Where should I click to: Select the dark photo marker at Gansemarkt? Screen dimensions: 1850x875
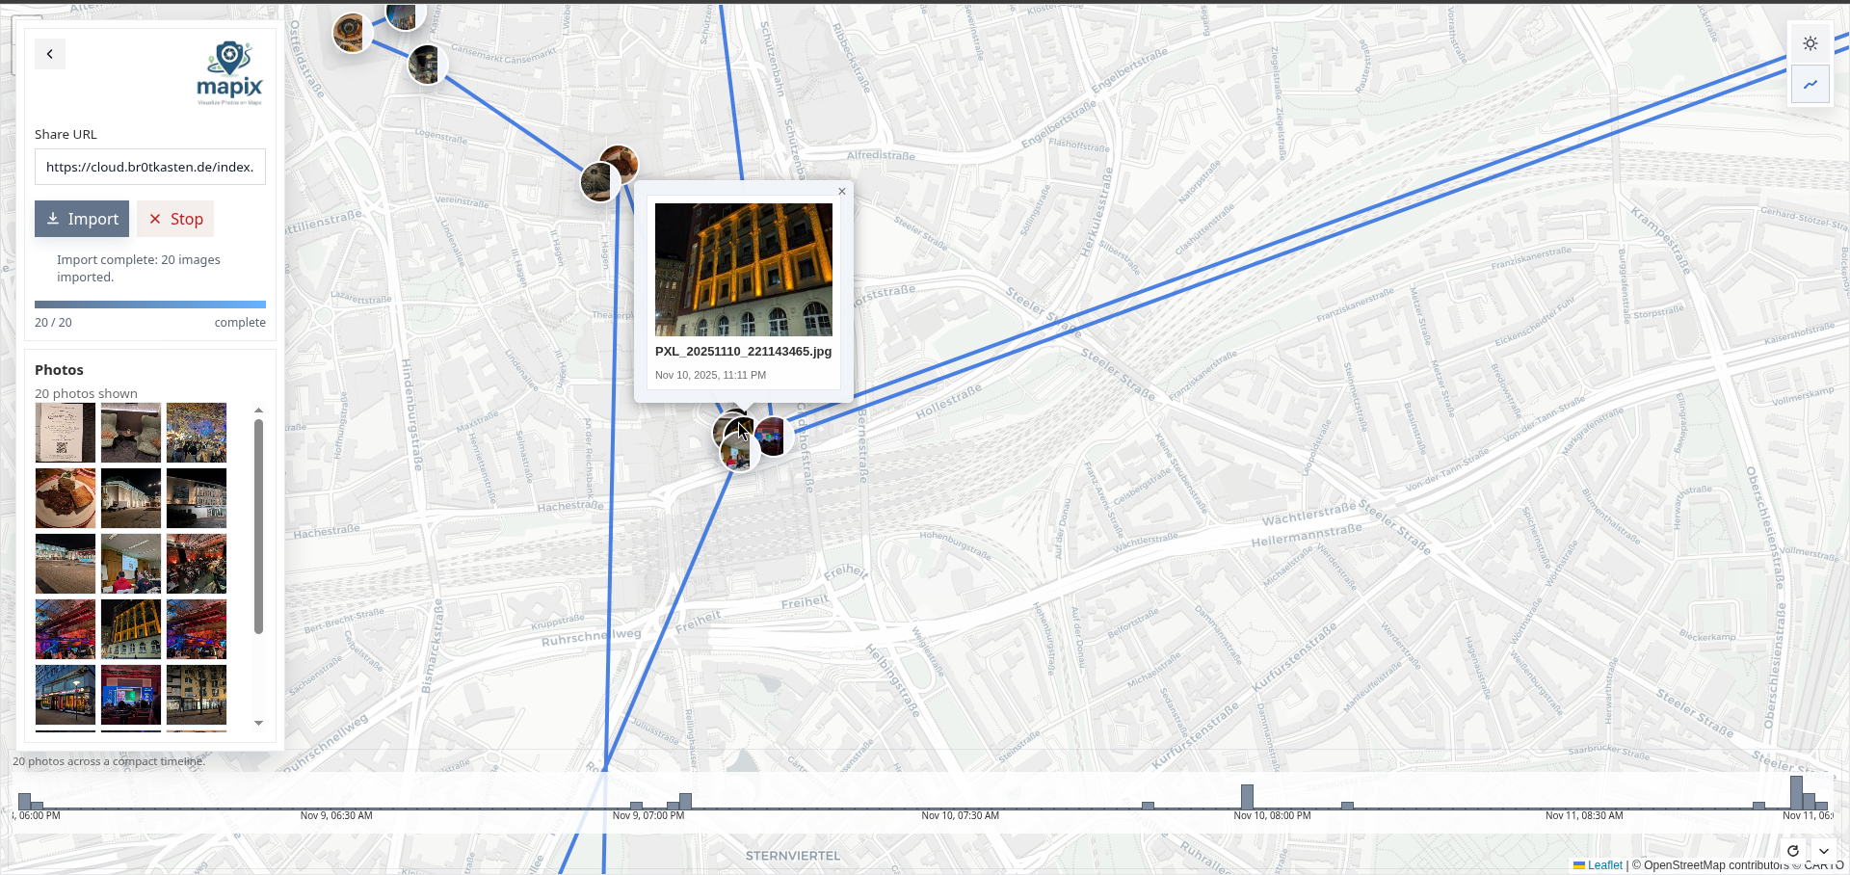click(x=426, y=65)
